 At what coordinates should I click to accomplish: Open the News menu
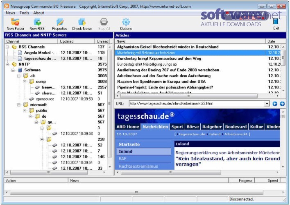tap(10, 13)
